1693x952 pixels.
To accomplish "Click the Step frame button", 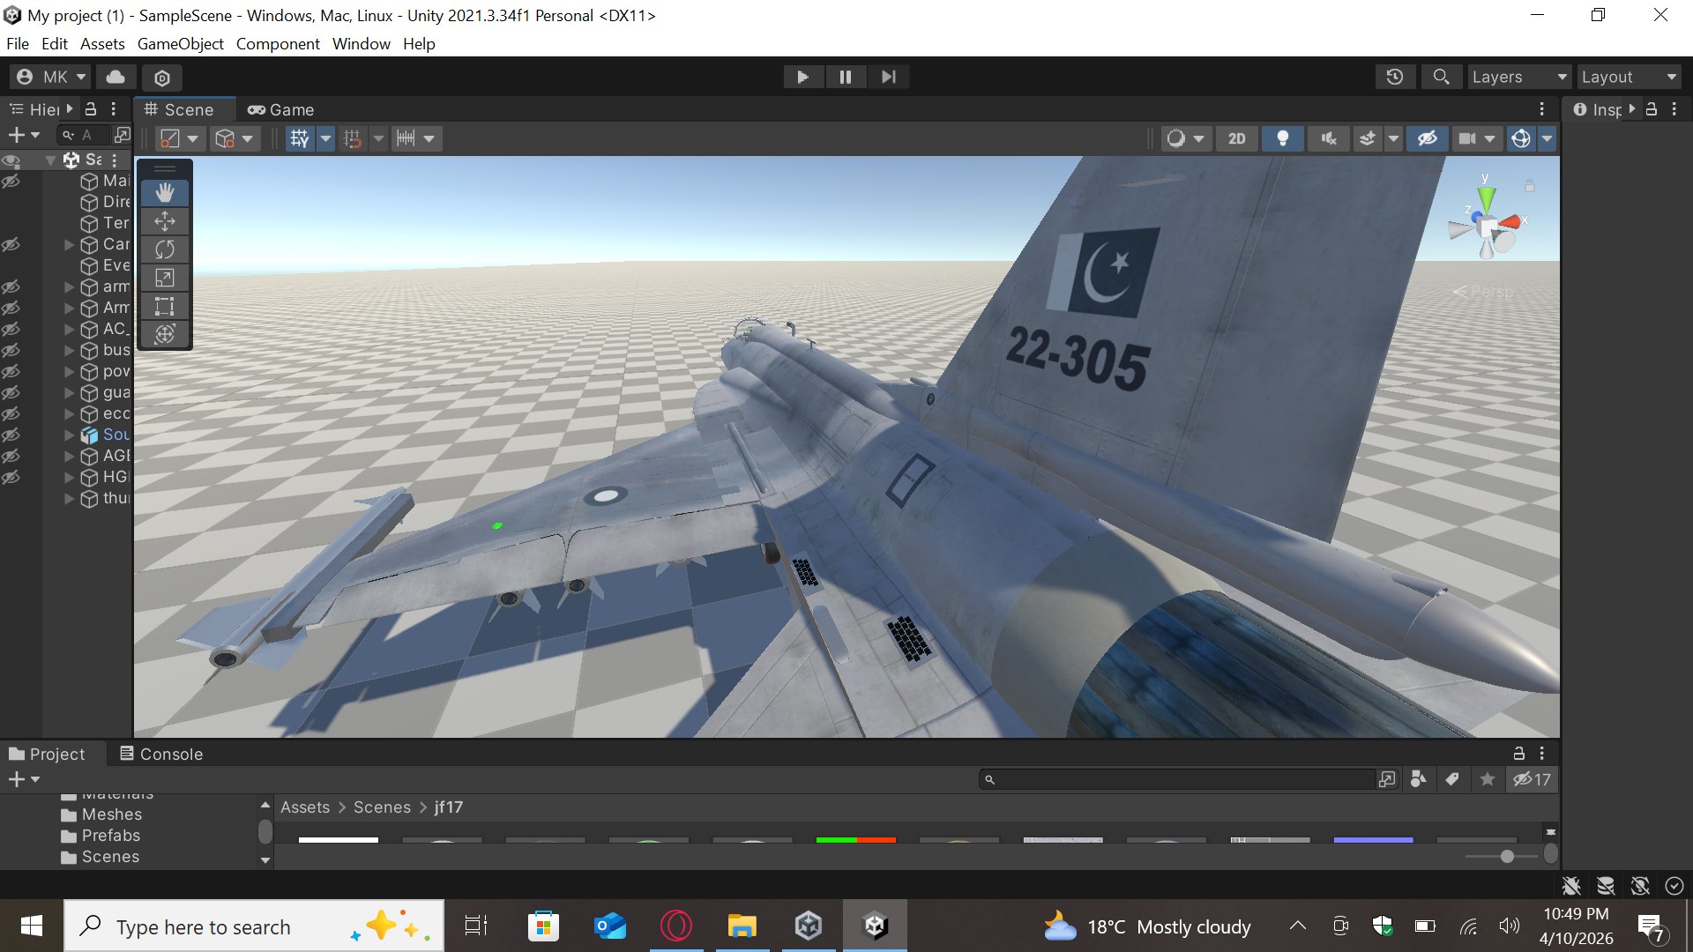I will (x=888, y=77).
